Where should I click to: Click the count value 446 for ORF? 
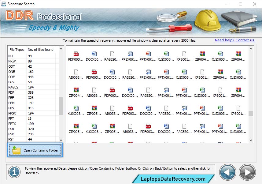pos(31,77)
